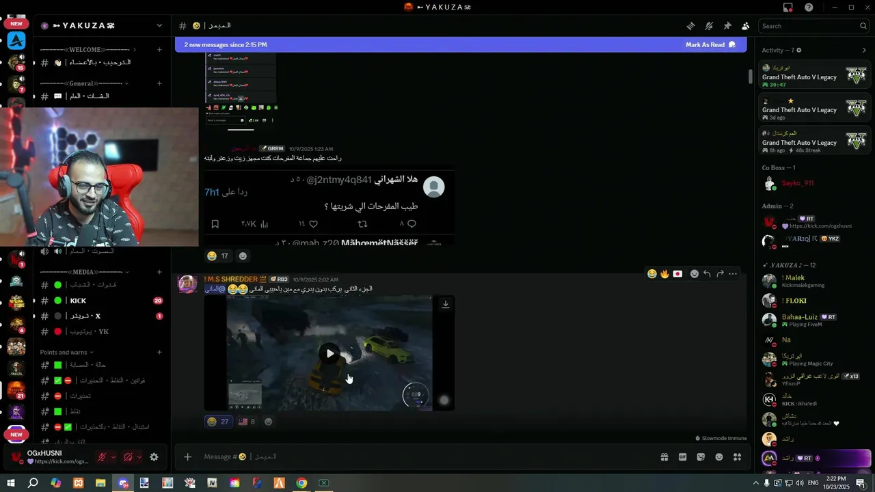Add channel to MEDIA category plus
Screen dimensions: 875x492
159,271
